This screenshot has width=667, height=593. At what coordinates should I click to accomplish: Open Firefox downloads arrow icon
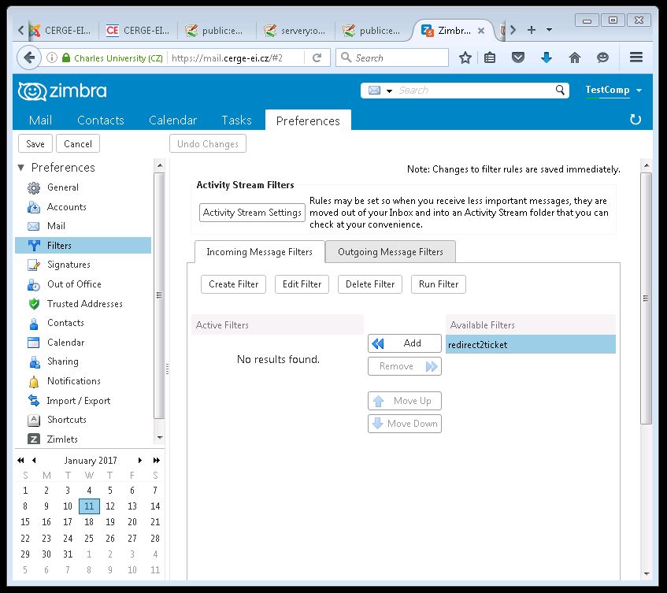[x=547, y=57]
